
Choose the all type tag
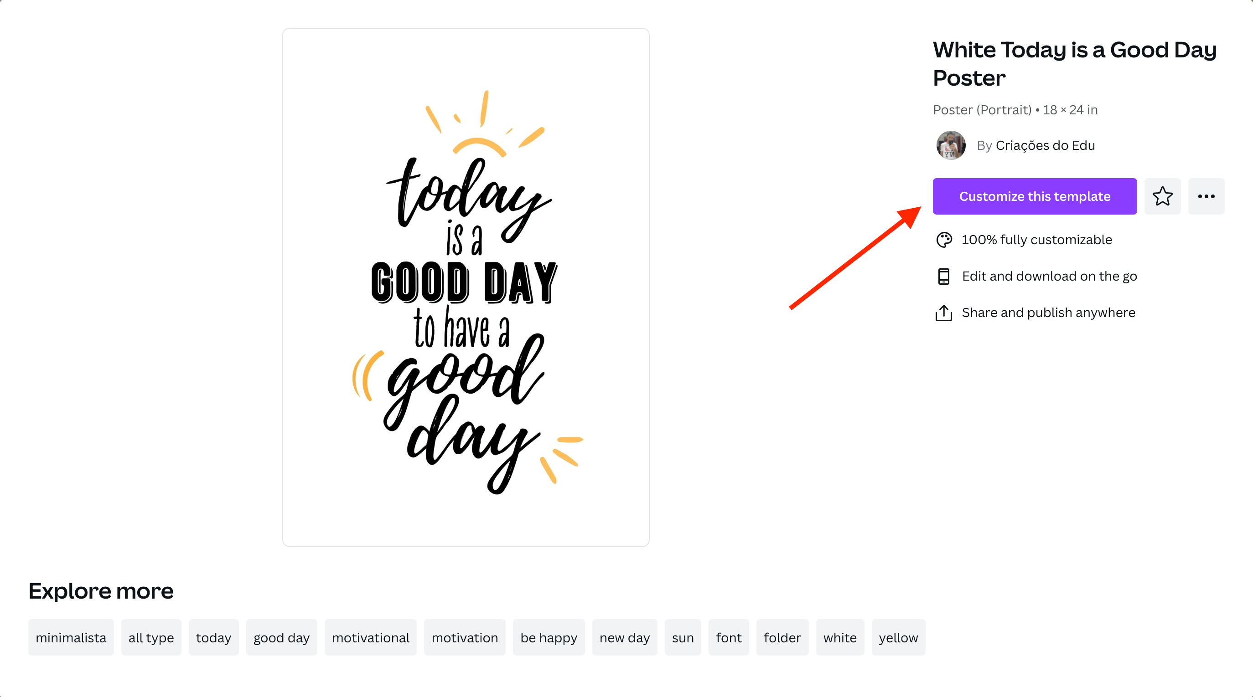point(151,637)
